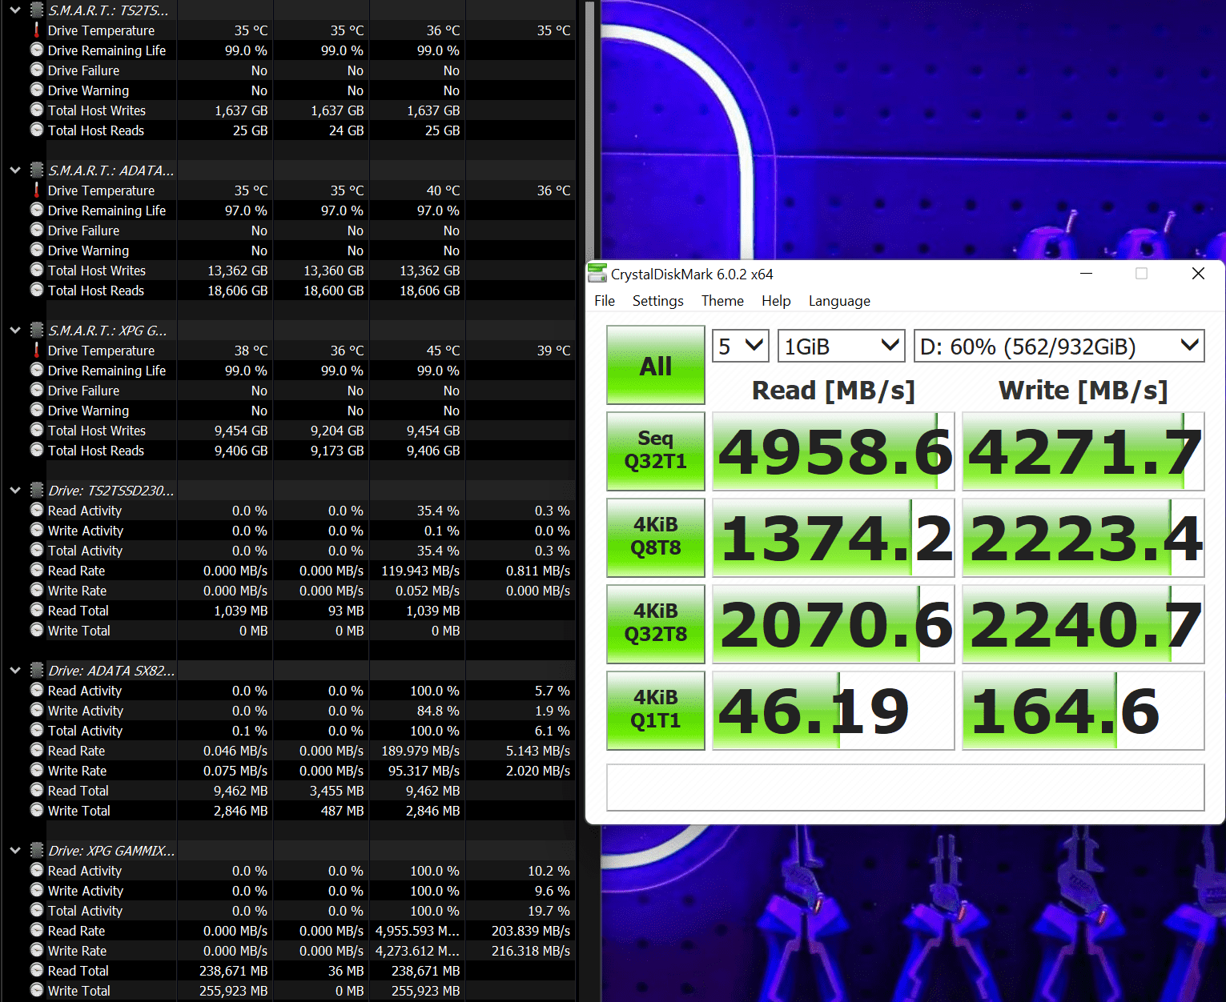Open the drive selector showing D: 60%
Screen dimensions: 1226x1002
[1059, 346]
